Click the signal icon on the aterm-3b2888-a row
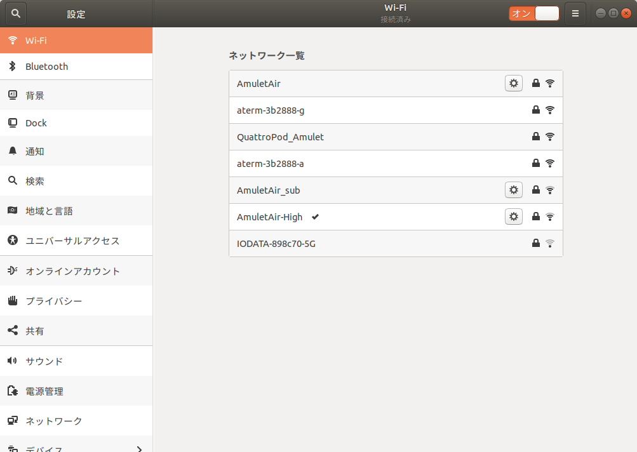This screenshot has height=452, width=637. [x=549, y=163]
